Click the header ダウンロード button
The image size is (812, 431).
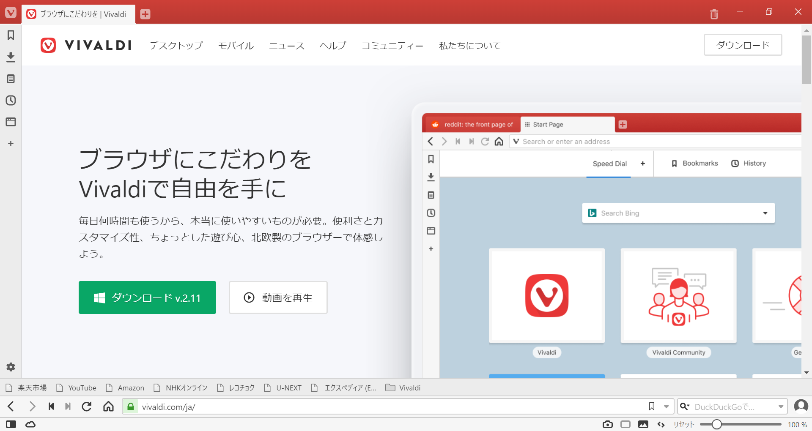[743, 45]
